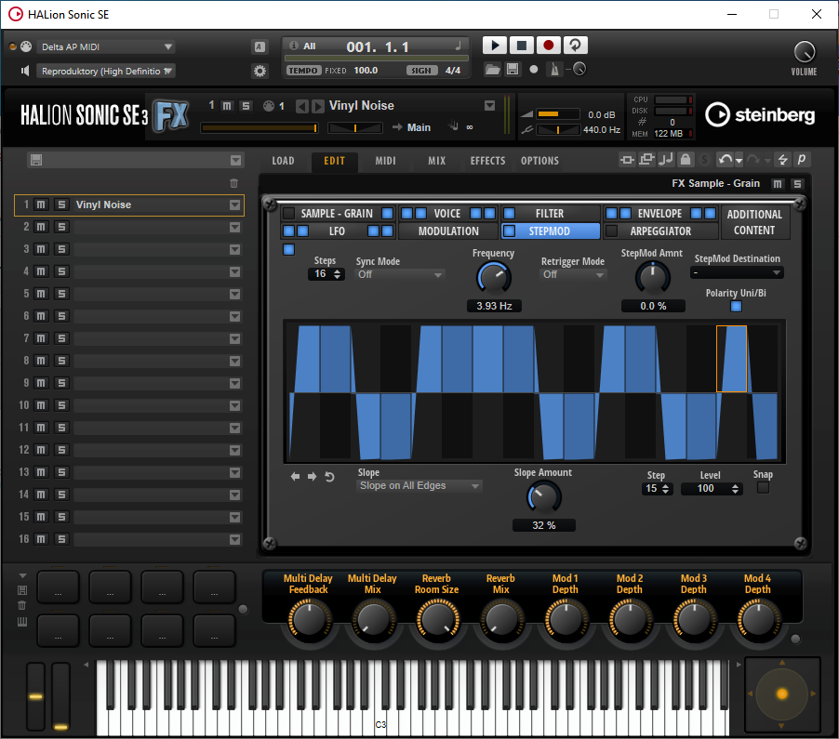This screenshot has height=739, width=839.
Task: Click the red Record button
Action: coord(548,46)
